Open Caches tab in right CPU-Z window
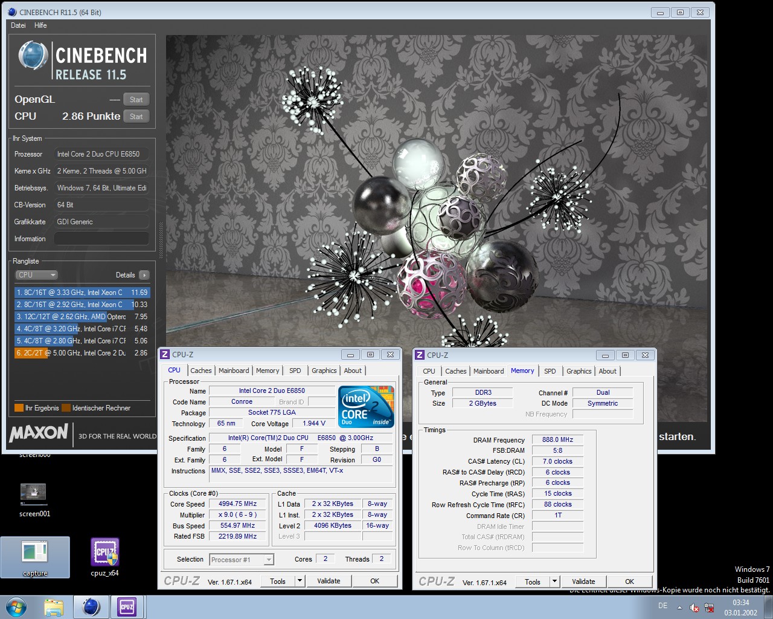773x619 pixels. coord(456,371)
